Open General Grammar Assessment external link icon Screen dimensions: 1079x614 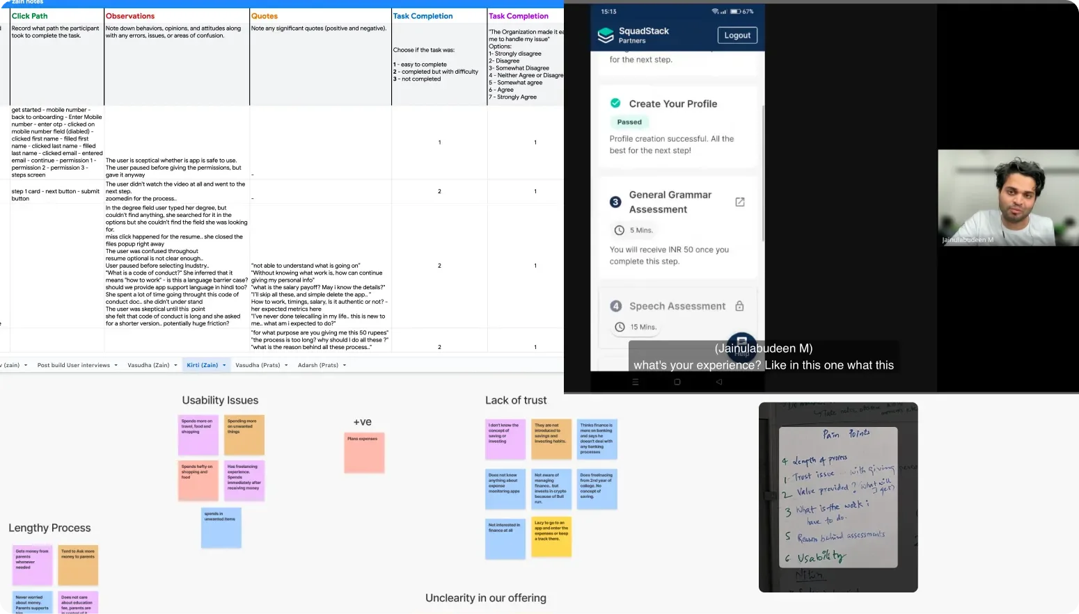tap(740, 202)
